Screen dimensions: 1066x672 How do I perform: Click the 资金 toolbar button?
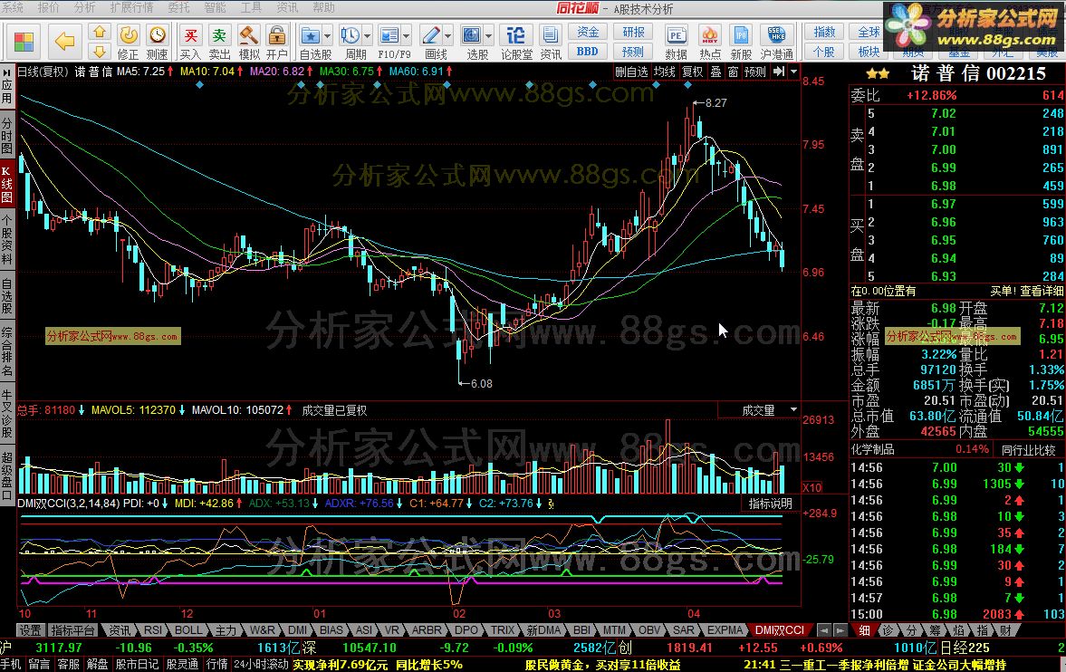click(x=588, y=32)
